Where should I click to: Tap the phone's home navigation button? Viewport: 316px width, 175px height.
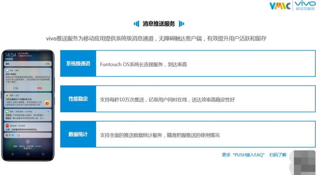pos(28,154)
